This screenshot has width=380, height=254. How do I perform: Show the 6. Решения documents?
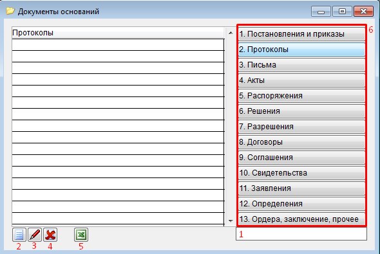pos(301,111)
